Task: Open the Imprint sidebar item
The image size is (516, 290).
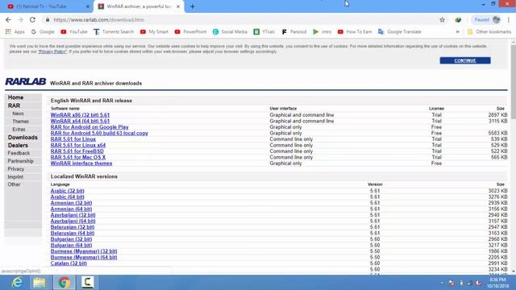Action: click(x=15, y=177)
